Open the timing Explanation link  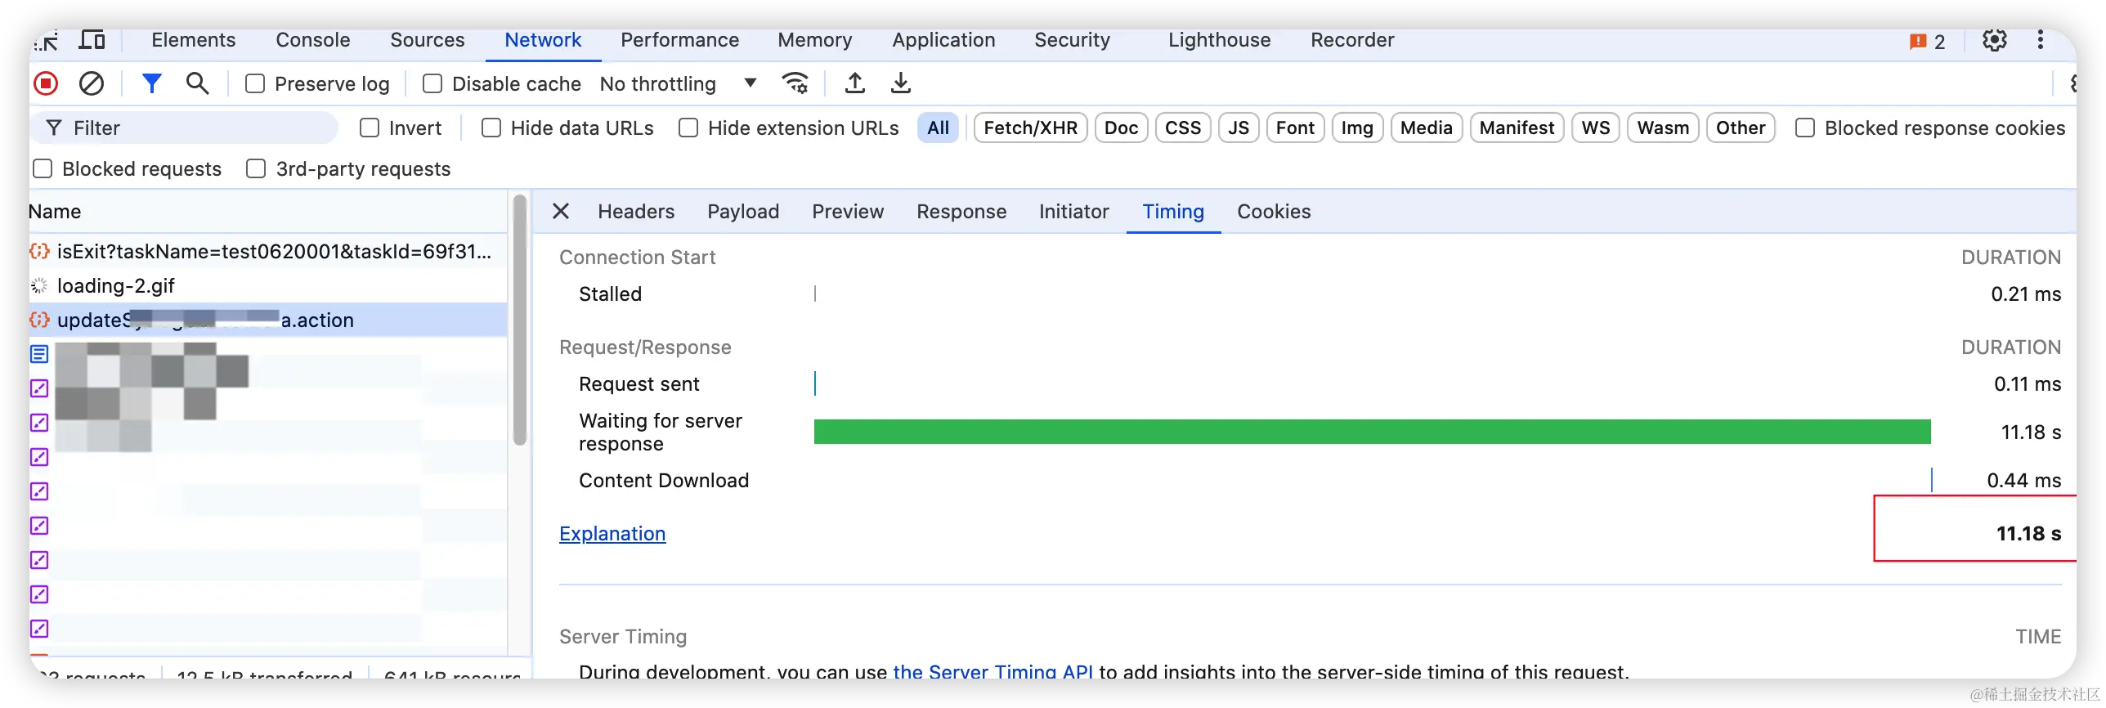[x=612, y=534]
